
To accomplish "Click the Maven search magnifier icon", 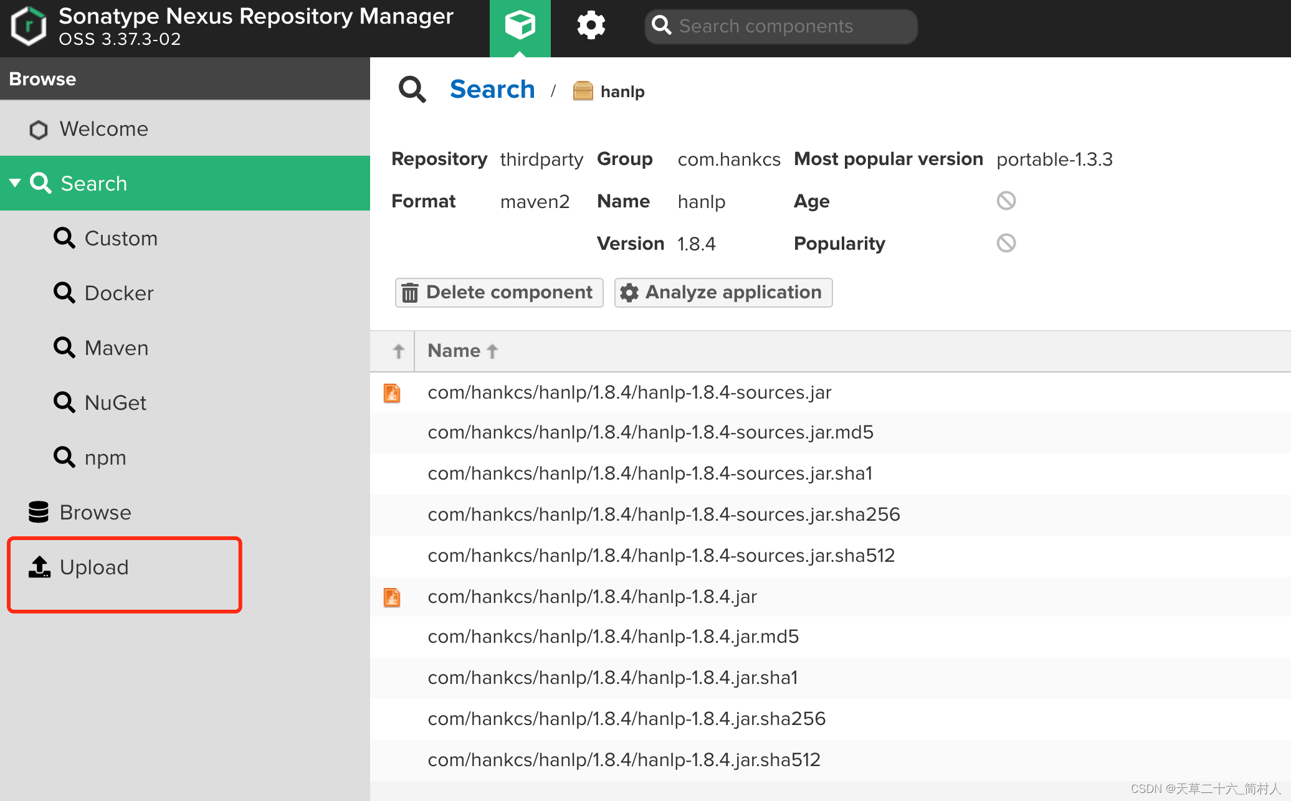I will pyautogui.click(x=64, y=348).
